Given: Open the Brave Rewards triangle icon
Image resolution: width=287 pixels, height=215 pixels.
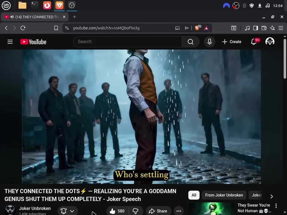Looking at the screenshot, I should 207,28.
